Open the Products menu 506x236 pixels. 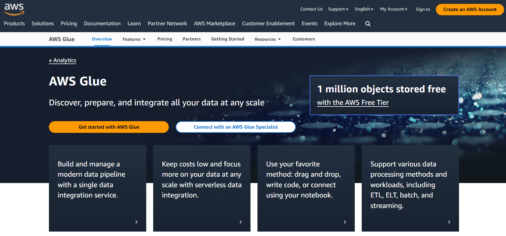pos(14,24)
